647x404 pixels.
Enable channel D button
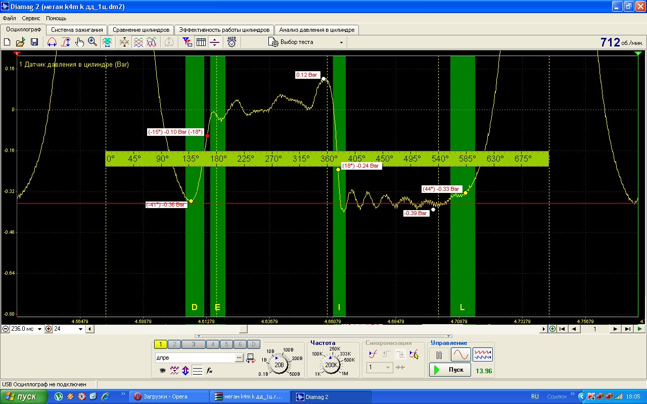[x=253, y=344]
